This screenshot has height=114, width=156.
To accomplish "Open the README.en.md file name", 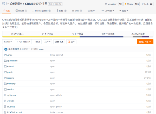I will pos(14,112).
